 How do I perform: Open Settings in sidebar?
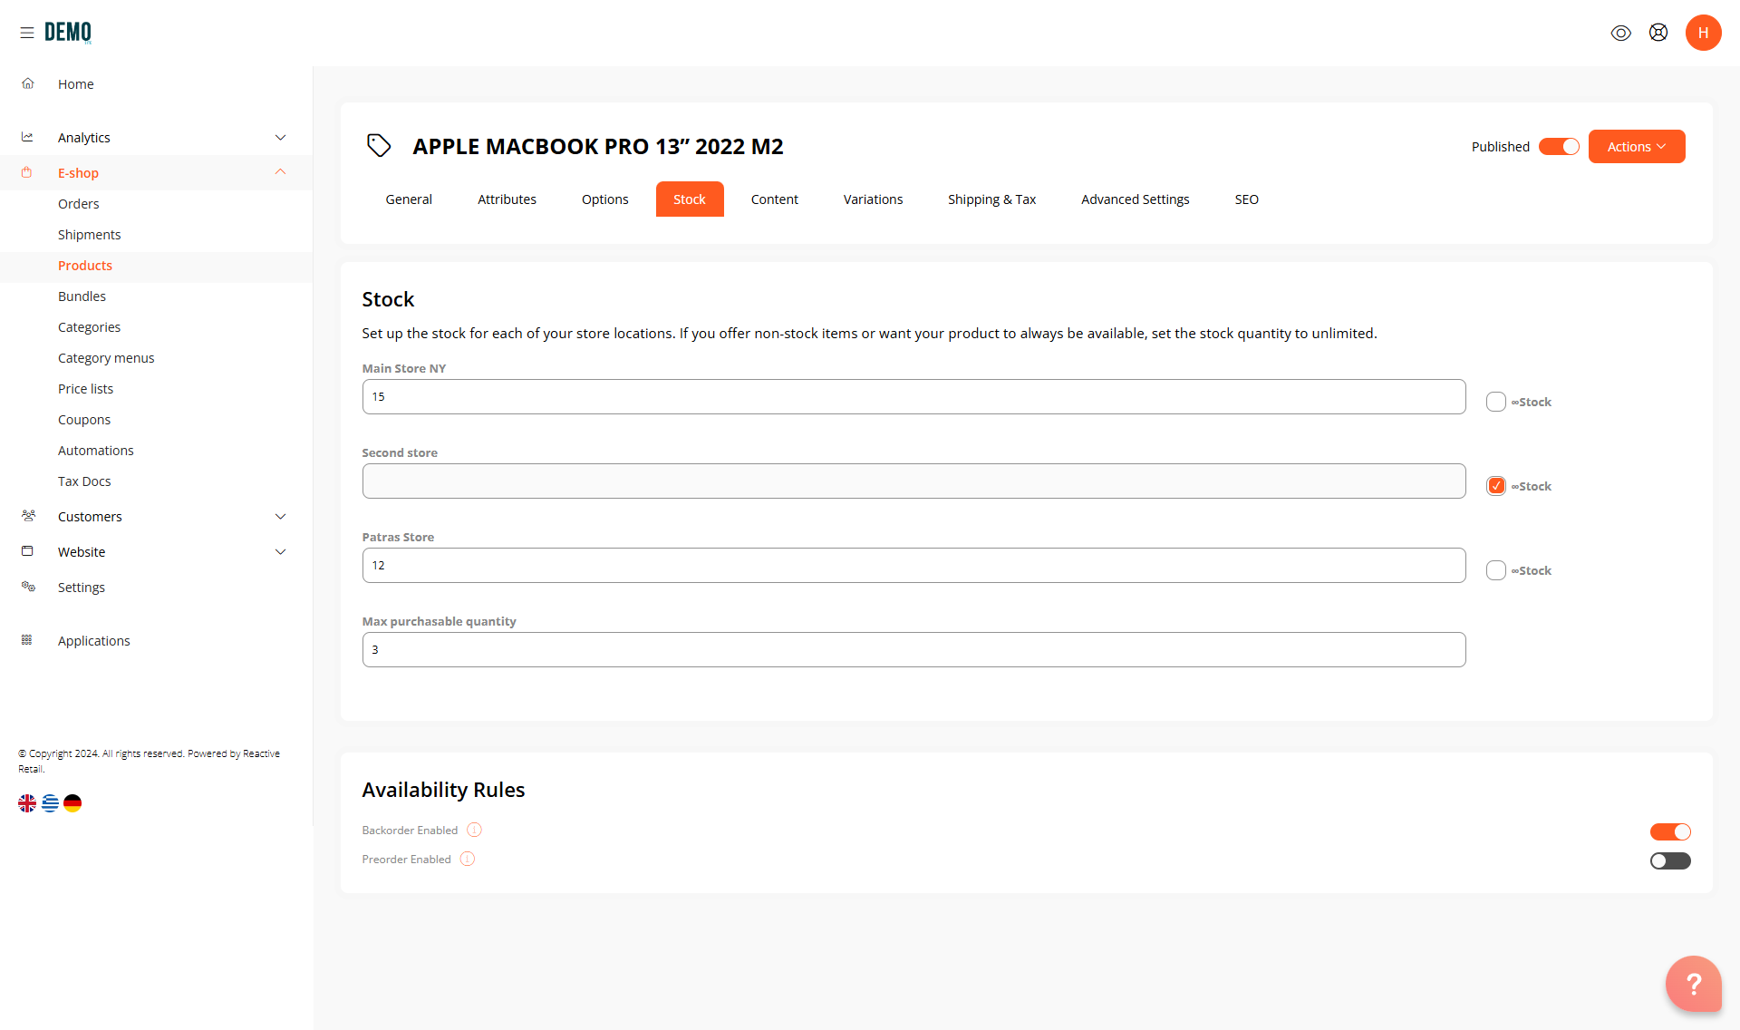tap(82, 588)
